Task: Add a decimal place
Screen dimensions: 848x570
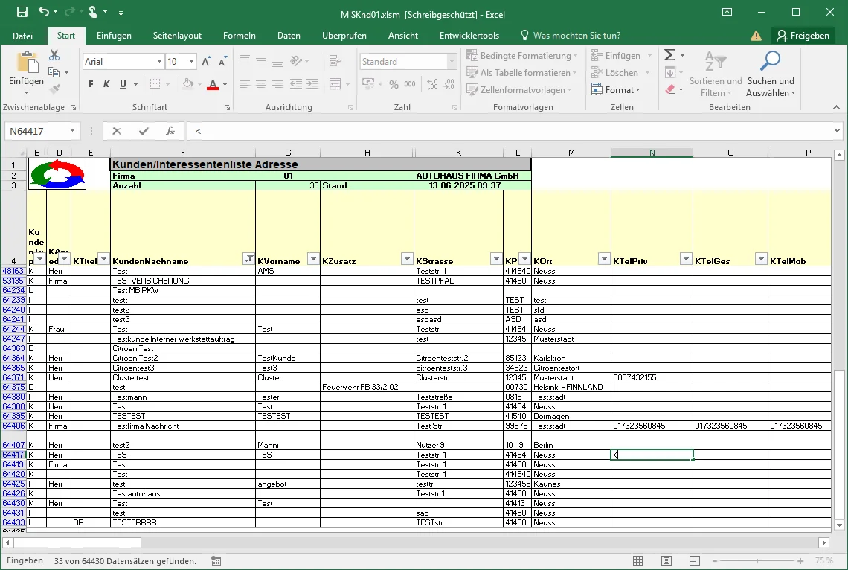Action: [433, 84]
